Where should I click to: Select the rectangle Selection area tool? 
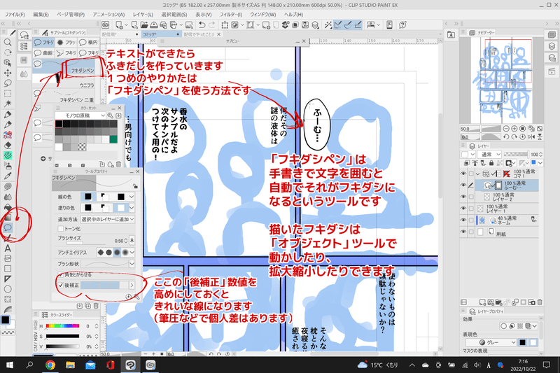(x=7, y=94)
